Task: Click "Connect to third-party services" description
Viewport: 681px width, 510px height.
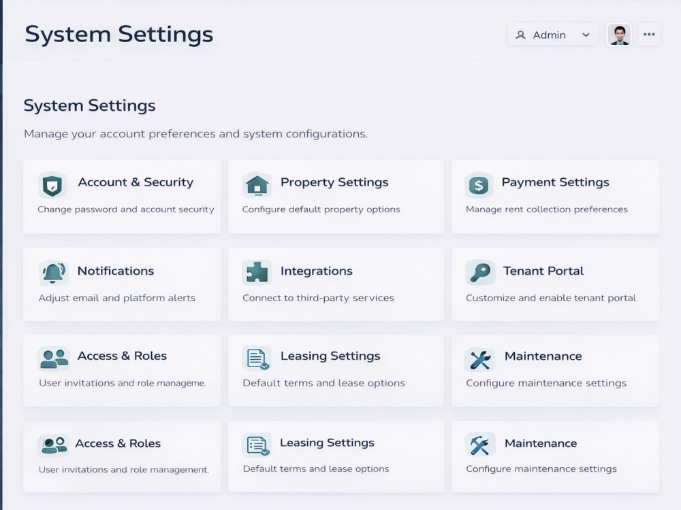Action: (x=318, y=298)
